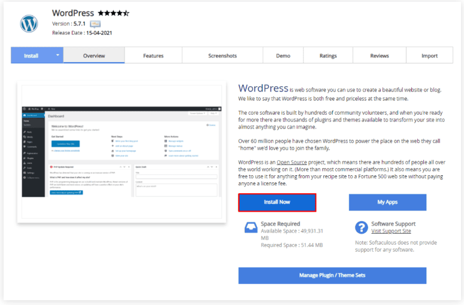Viewport: 464px width, 305px height.
Task: Click the WordPress dashboard screenshot thumbnail
Action: 122,152
